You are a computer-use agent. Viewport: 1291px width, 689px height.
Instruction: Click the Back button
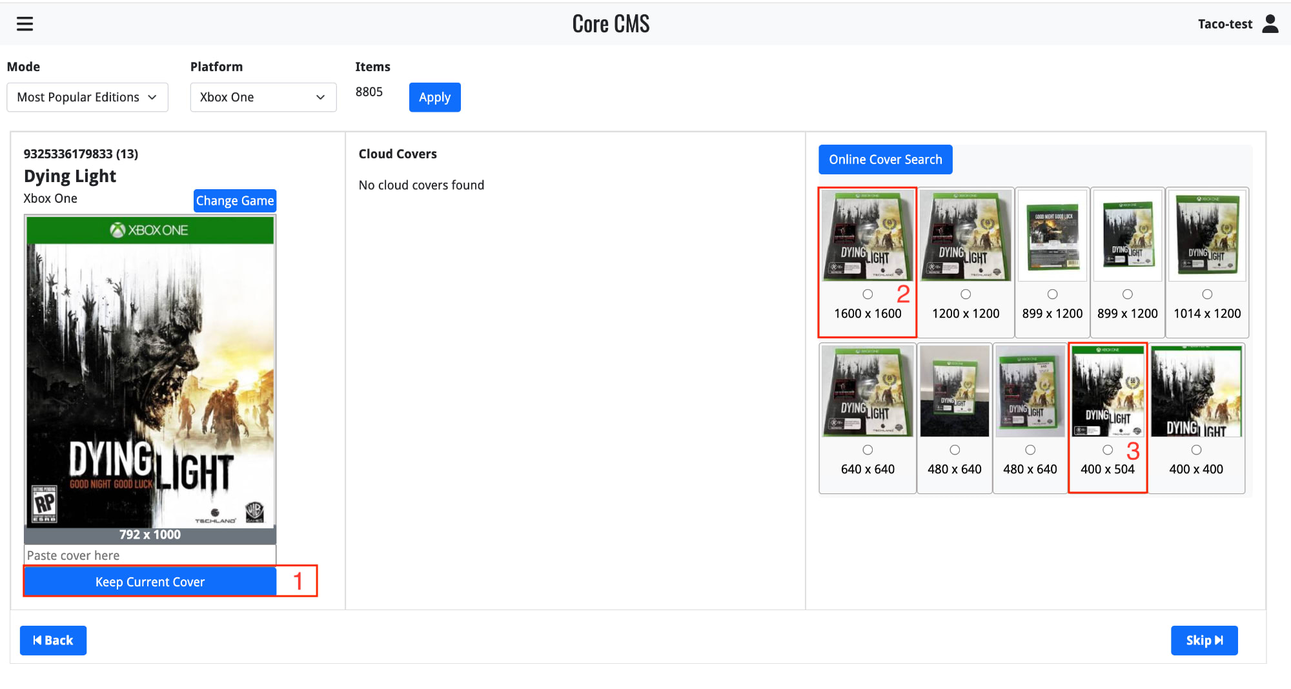(x=53, y=640)
